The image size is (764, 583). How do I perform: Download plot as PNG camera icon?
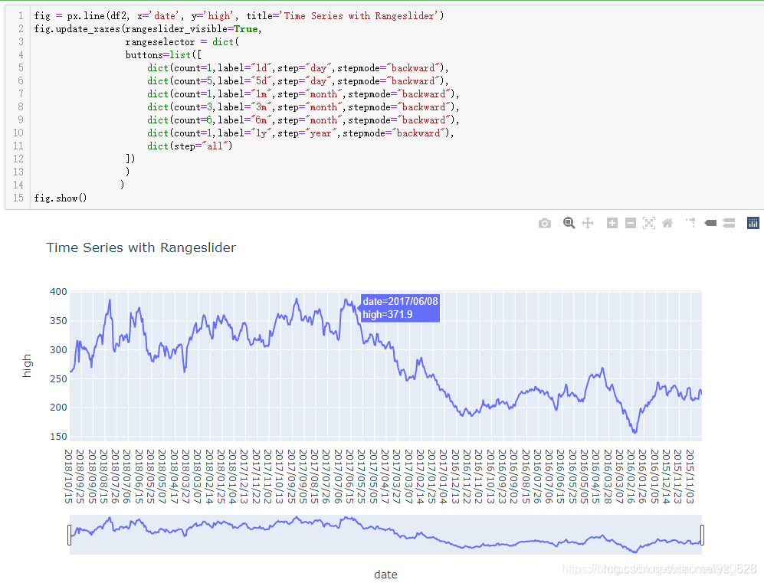(545, 223)
